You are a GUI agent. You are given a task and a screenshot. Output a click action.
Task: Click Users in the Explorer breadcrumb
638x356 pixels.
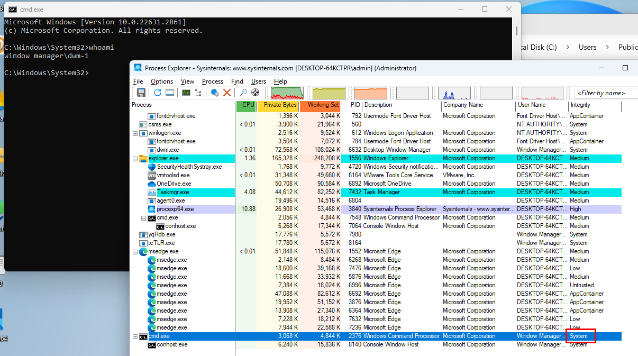[x=587, y=47]
